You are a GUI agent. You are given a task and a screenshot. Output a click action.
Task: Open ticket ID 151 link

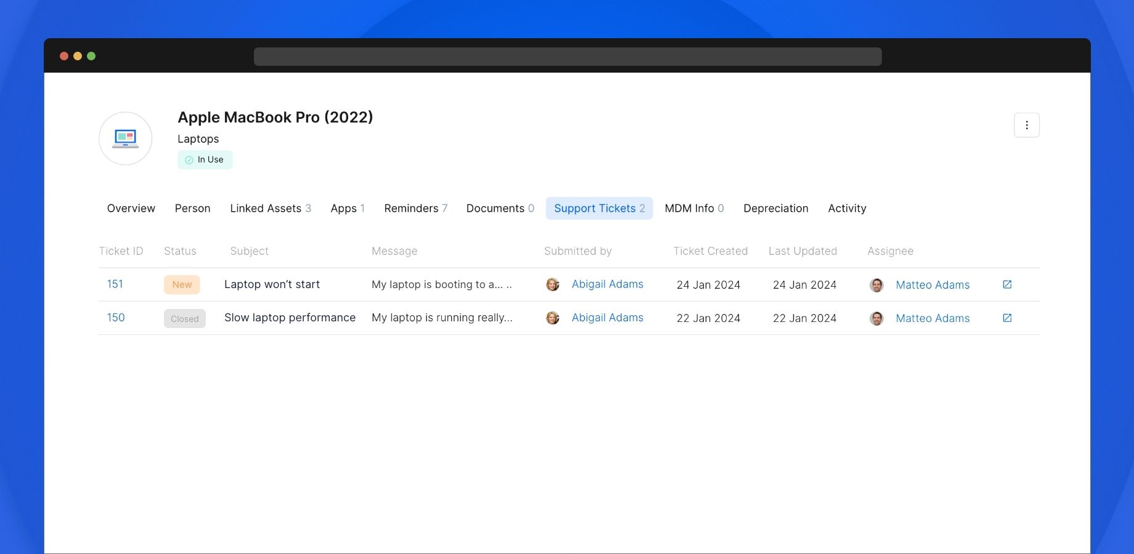pos(115,284)
